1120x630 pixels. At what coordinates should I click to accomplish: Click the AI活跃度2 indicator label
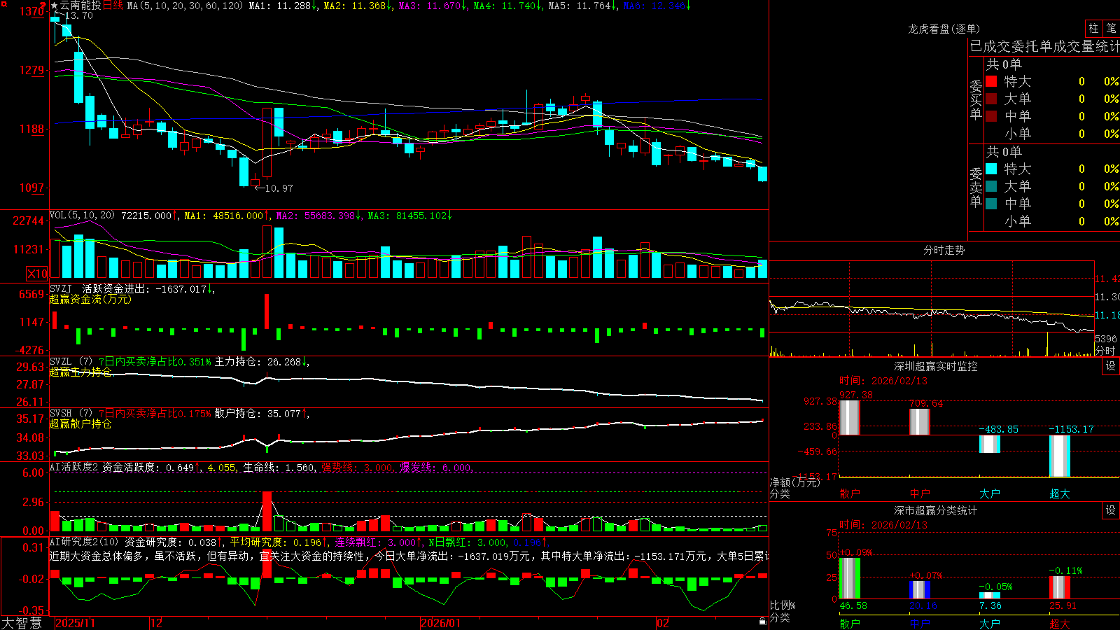click(74, 468)
